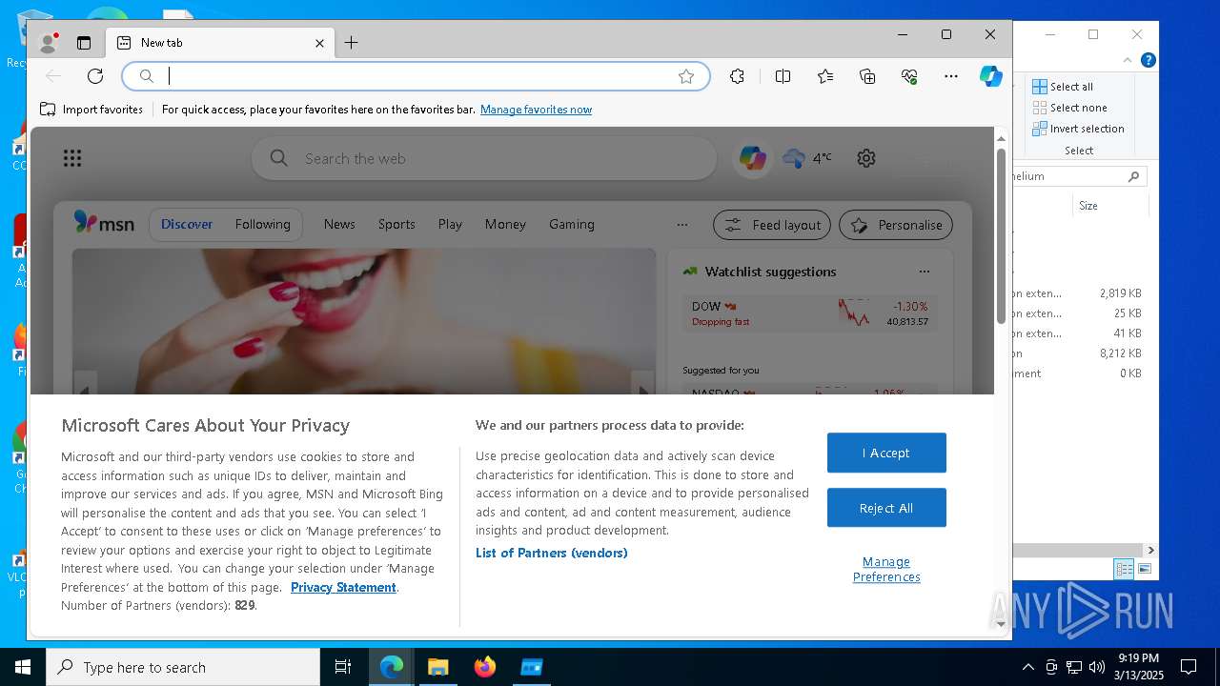
Task: Open File Explorer from taskbar
Action: click(x=437, y=667)
